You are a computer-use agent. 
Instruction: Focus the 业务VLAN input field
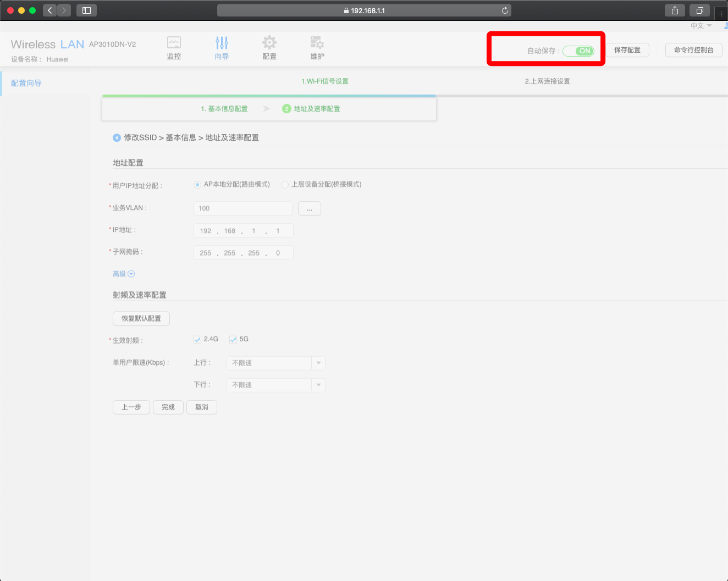tap(243, 208)
